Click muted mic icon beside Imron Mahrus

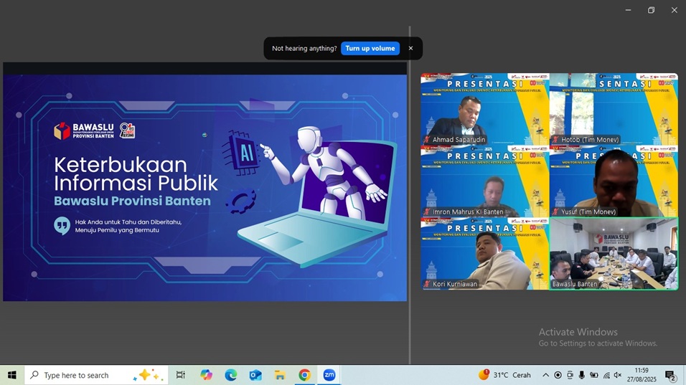click(x=427, y=211)
